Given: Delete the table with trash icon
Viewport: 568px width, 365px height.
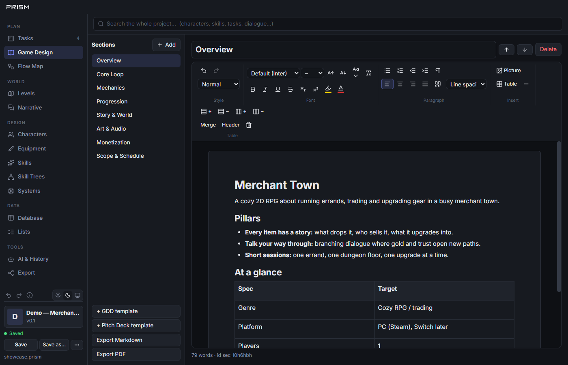Looking at the screenshot, I should [249, 125].
